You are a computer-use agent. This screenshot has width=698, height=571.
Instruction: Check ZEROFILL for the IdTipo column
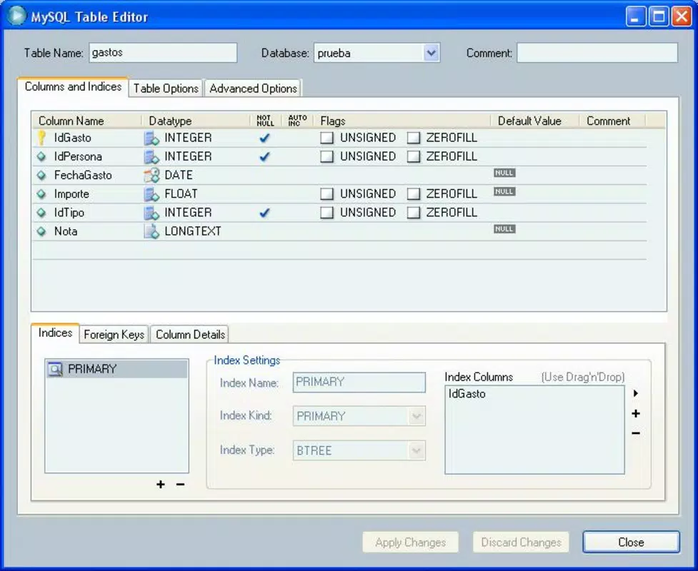(414, 213)
